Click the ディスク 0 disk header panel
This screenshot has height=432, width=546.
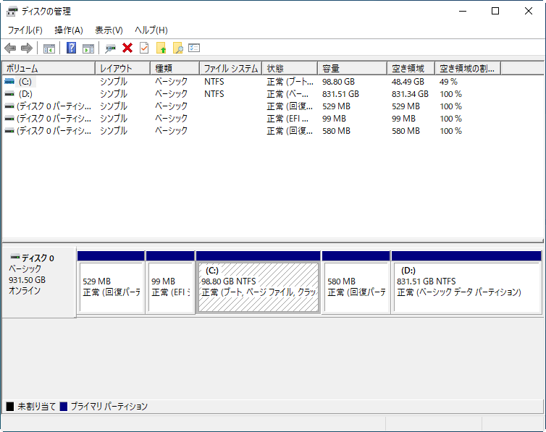click(39, 282)
